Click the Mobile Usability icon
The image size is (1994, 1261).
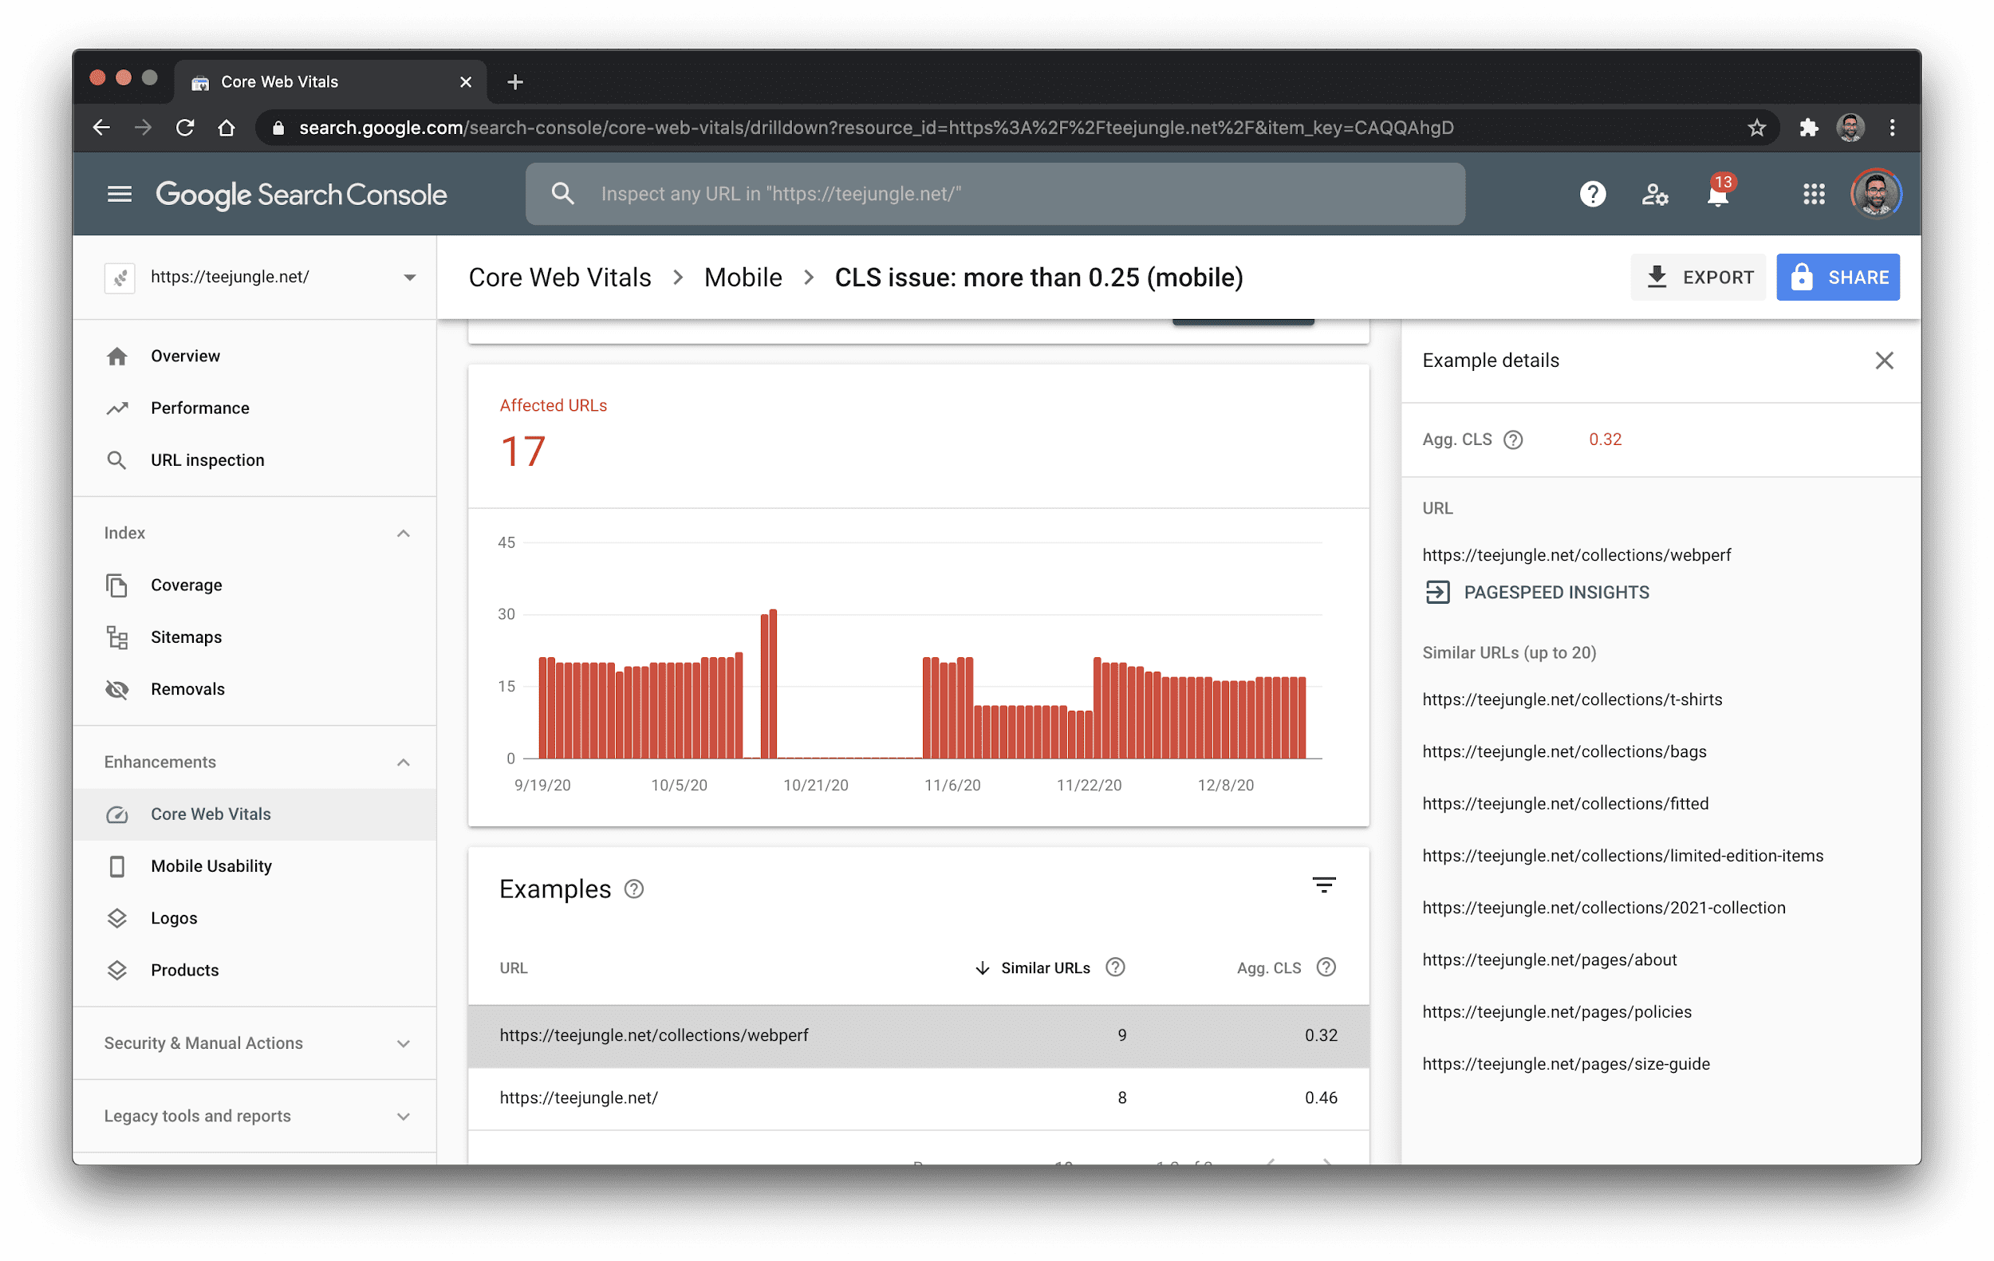point(117,865)
